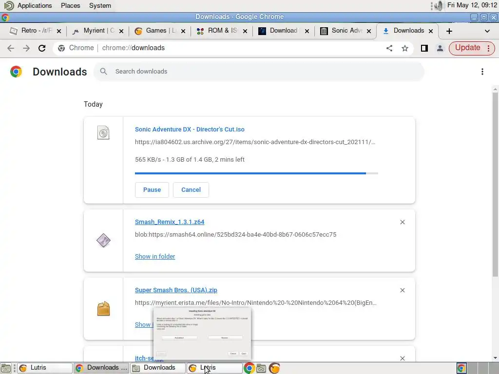Screen dimensions: 499x374
Task: Close the Retro tab
Action: 59,31
